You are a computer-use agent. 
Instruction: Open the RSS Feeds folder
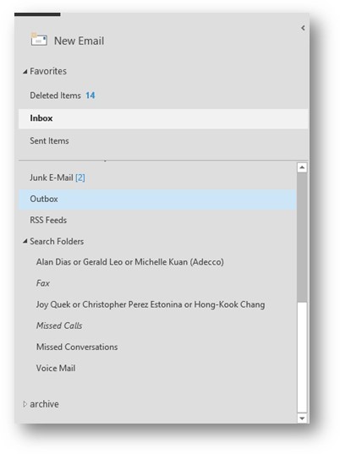click(48, 220)
